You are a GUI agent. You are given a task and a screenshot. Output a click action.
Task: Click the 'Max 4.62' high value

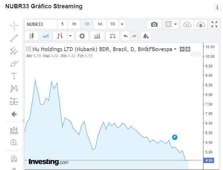pos(51,56)
